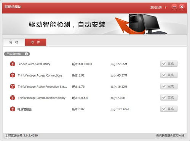Click the ThinkVantage Communications Utility package icon
This screenshot has height=141, width=190.
click(x=13, y=98)
